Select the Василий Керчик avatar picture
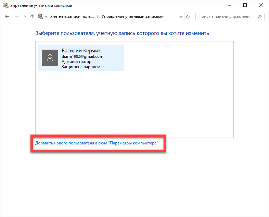The image size is (269, 217). 50,58
